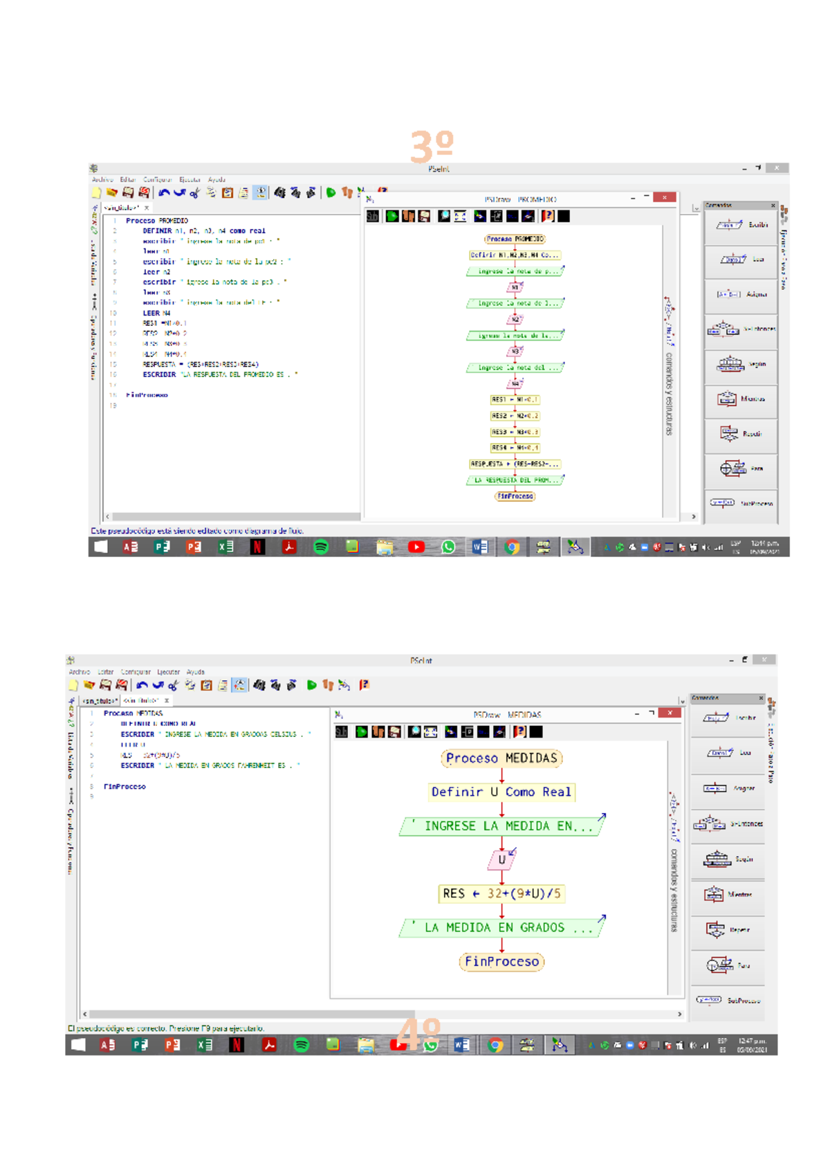Image resolution: width=830 pixels, height=1175 pixels.
Task: Click the Undo arrow in upper PSeInt toolbar
Action: pyautogui.click(x=164, y=193)
